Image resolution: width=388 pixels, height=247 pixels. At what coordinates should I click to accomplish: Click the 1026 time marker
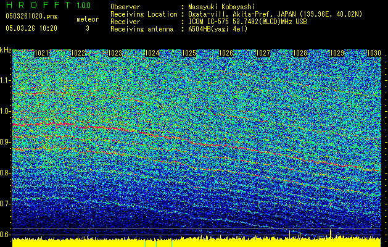click(226, 53)
